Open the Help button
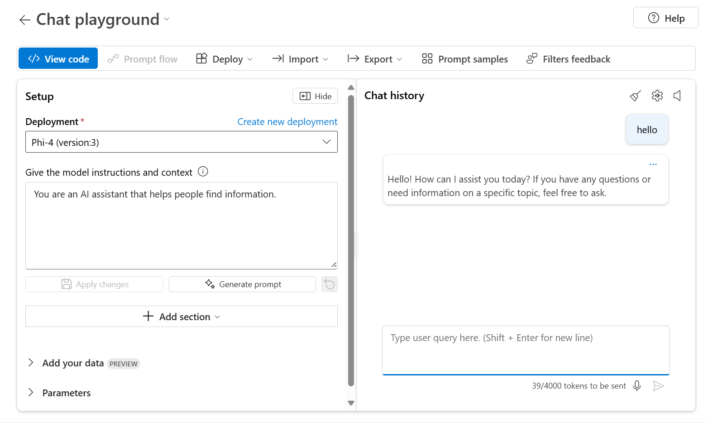The image size is (708, 423). [x=665, y=18]
